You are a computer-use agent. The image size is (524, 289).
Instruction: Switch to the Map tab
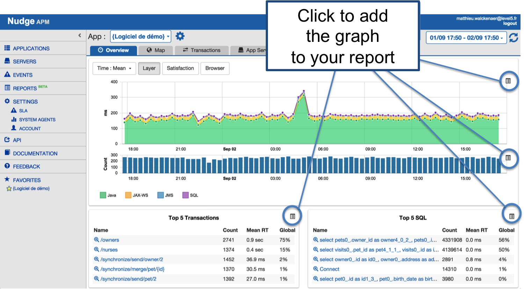(156, 50)
